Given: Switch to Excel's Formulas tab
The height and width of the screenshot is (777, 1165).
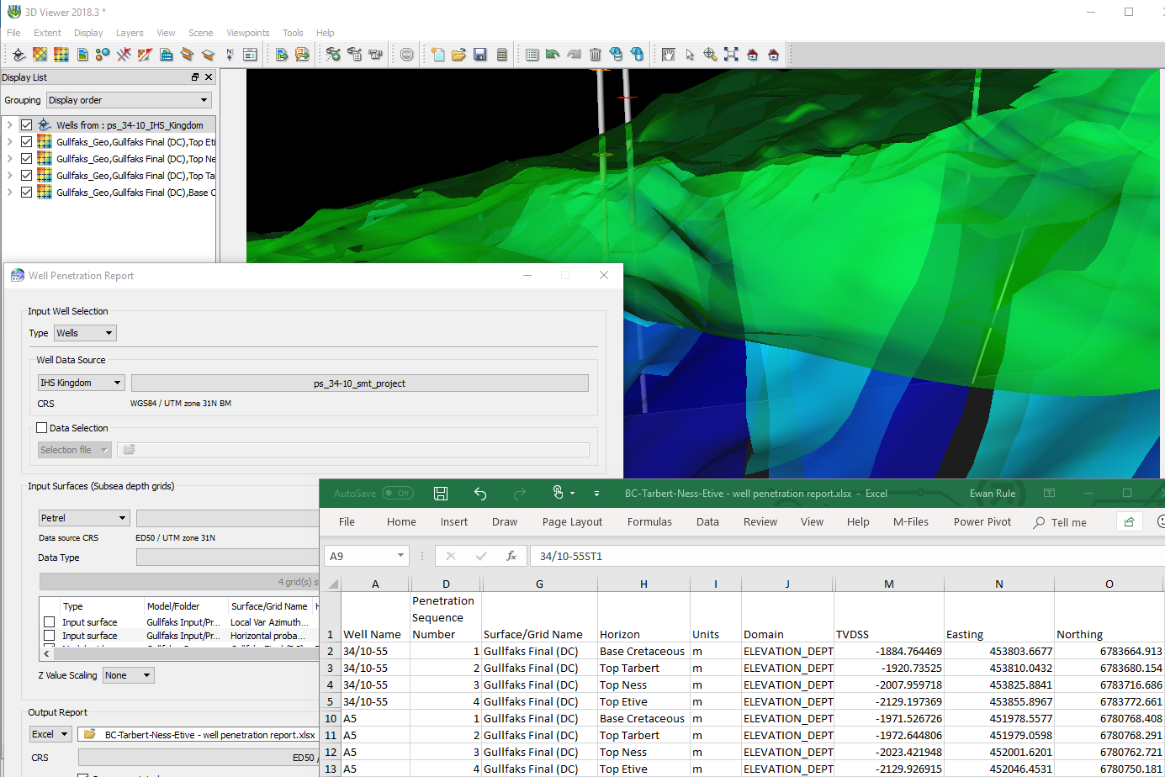Looking at the screenshot, I should pos(649,522).
